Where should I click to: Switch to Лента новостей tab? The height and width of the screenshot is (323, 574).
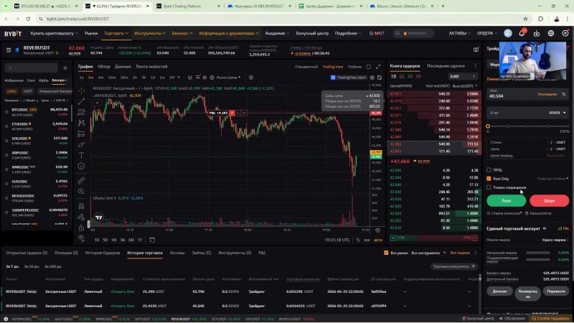pyautogui.click(x=151, y=67)
